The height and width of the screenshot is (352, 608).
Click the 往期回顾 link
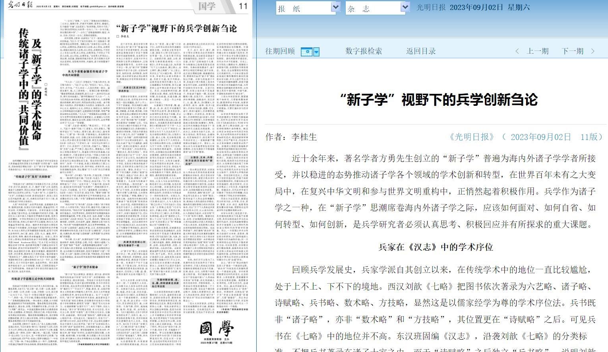(280, 51)
